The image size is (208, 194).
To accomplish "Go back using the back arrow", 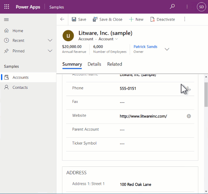I will (62, 19).
